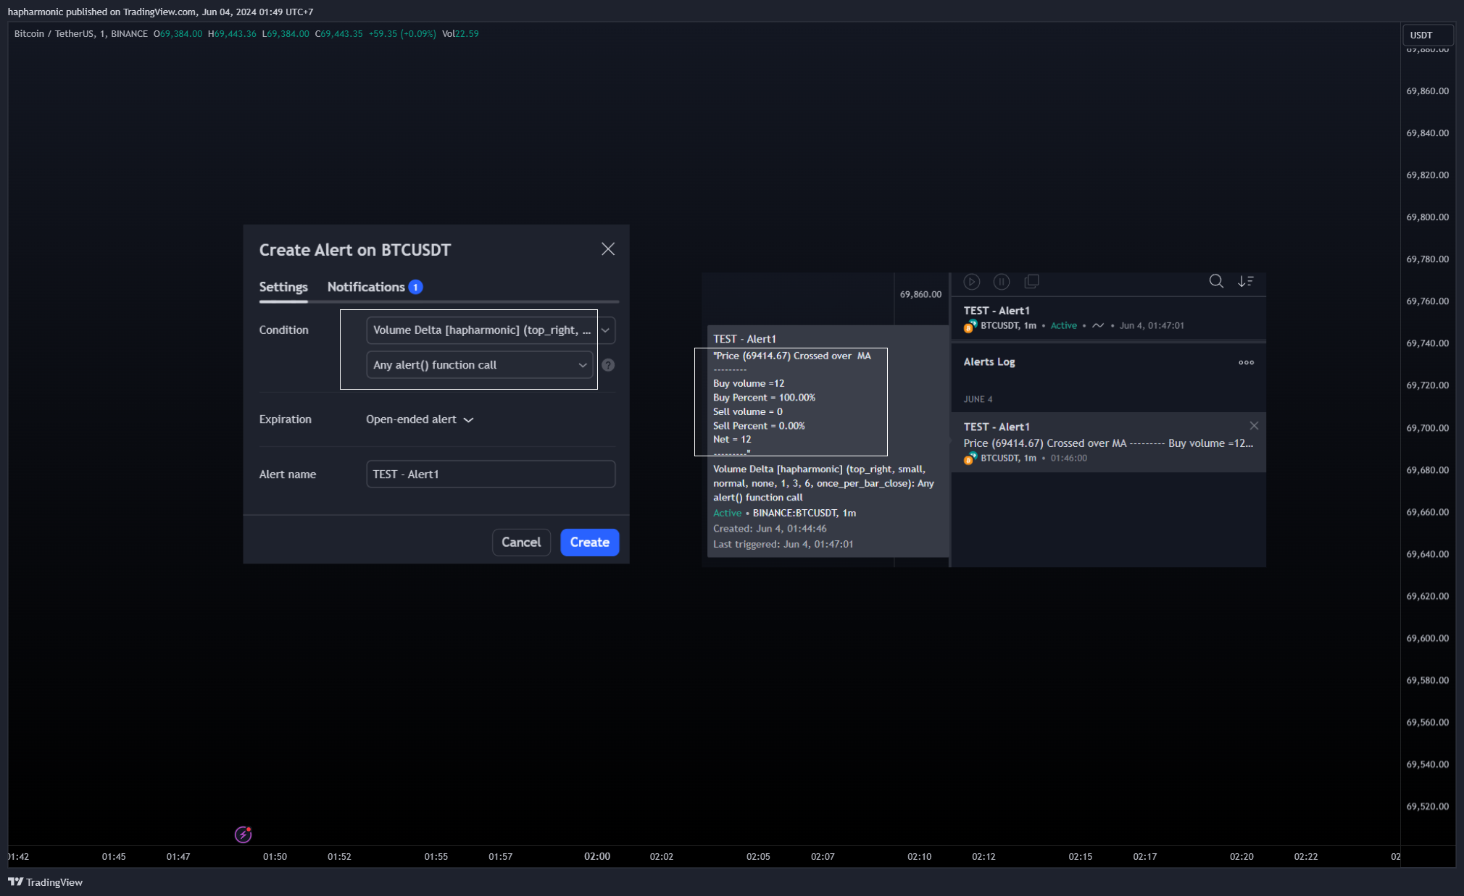Click the BTCUSDT coin icon in the Alerts Log entry

coord(970,459)
